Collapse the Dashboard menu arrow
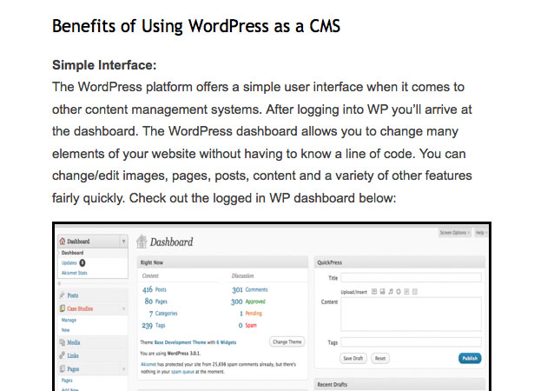 [123, 242]
